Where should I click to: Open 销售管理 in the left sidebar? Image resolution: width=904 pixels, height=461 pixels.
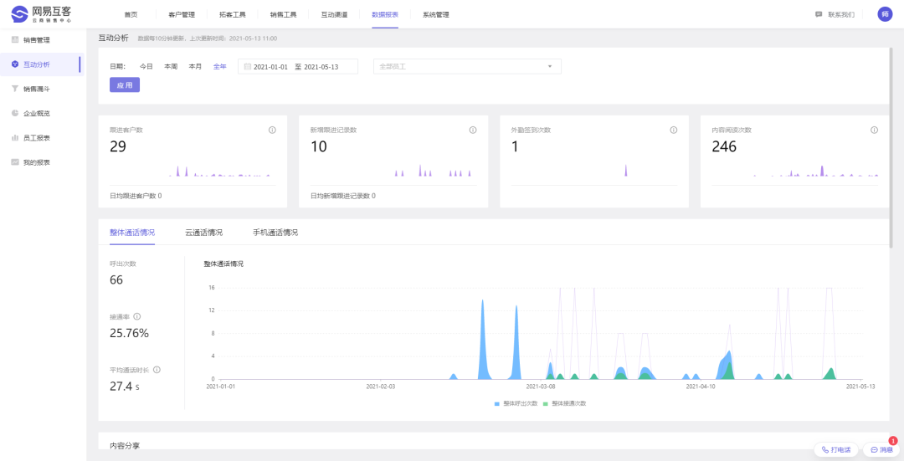[x=36, y=40]
